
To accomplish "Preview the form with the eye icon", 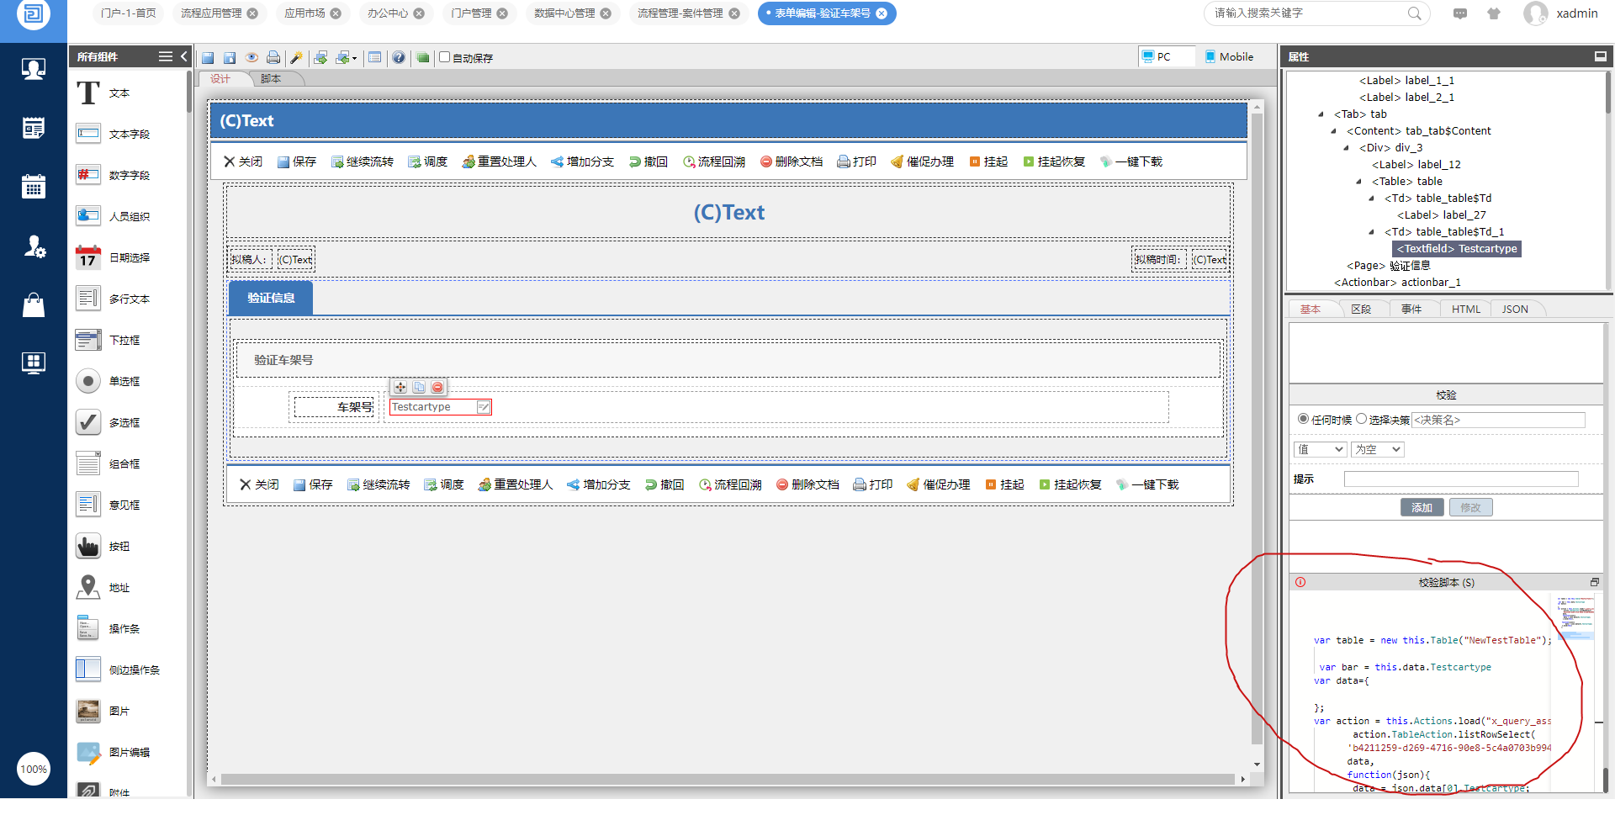I will (252, 57).
